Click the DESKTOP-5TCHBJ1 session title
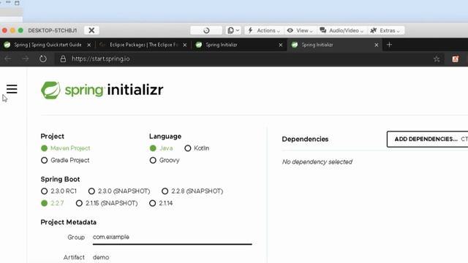Viewport: 468px width, 263px height. 53,31
